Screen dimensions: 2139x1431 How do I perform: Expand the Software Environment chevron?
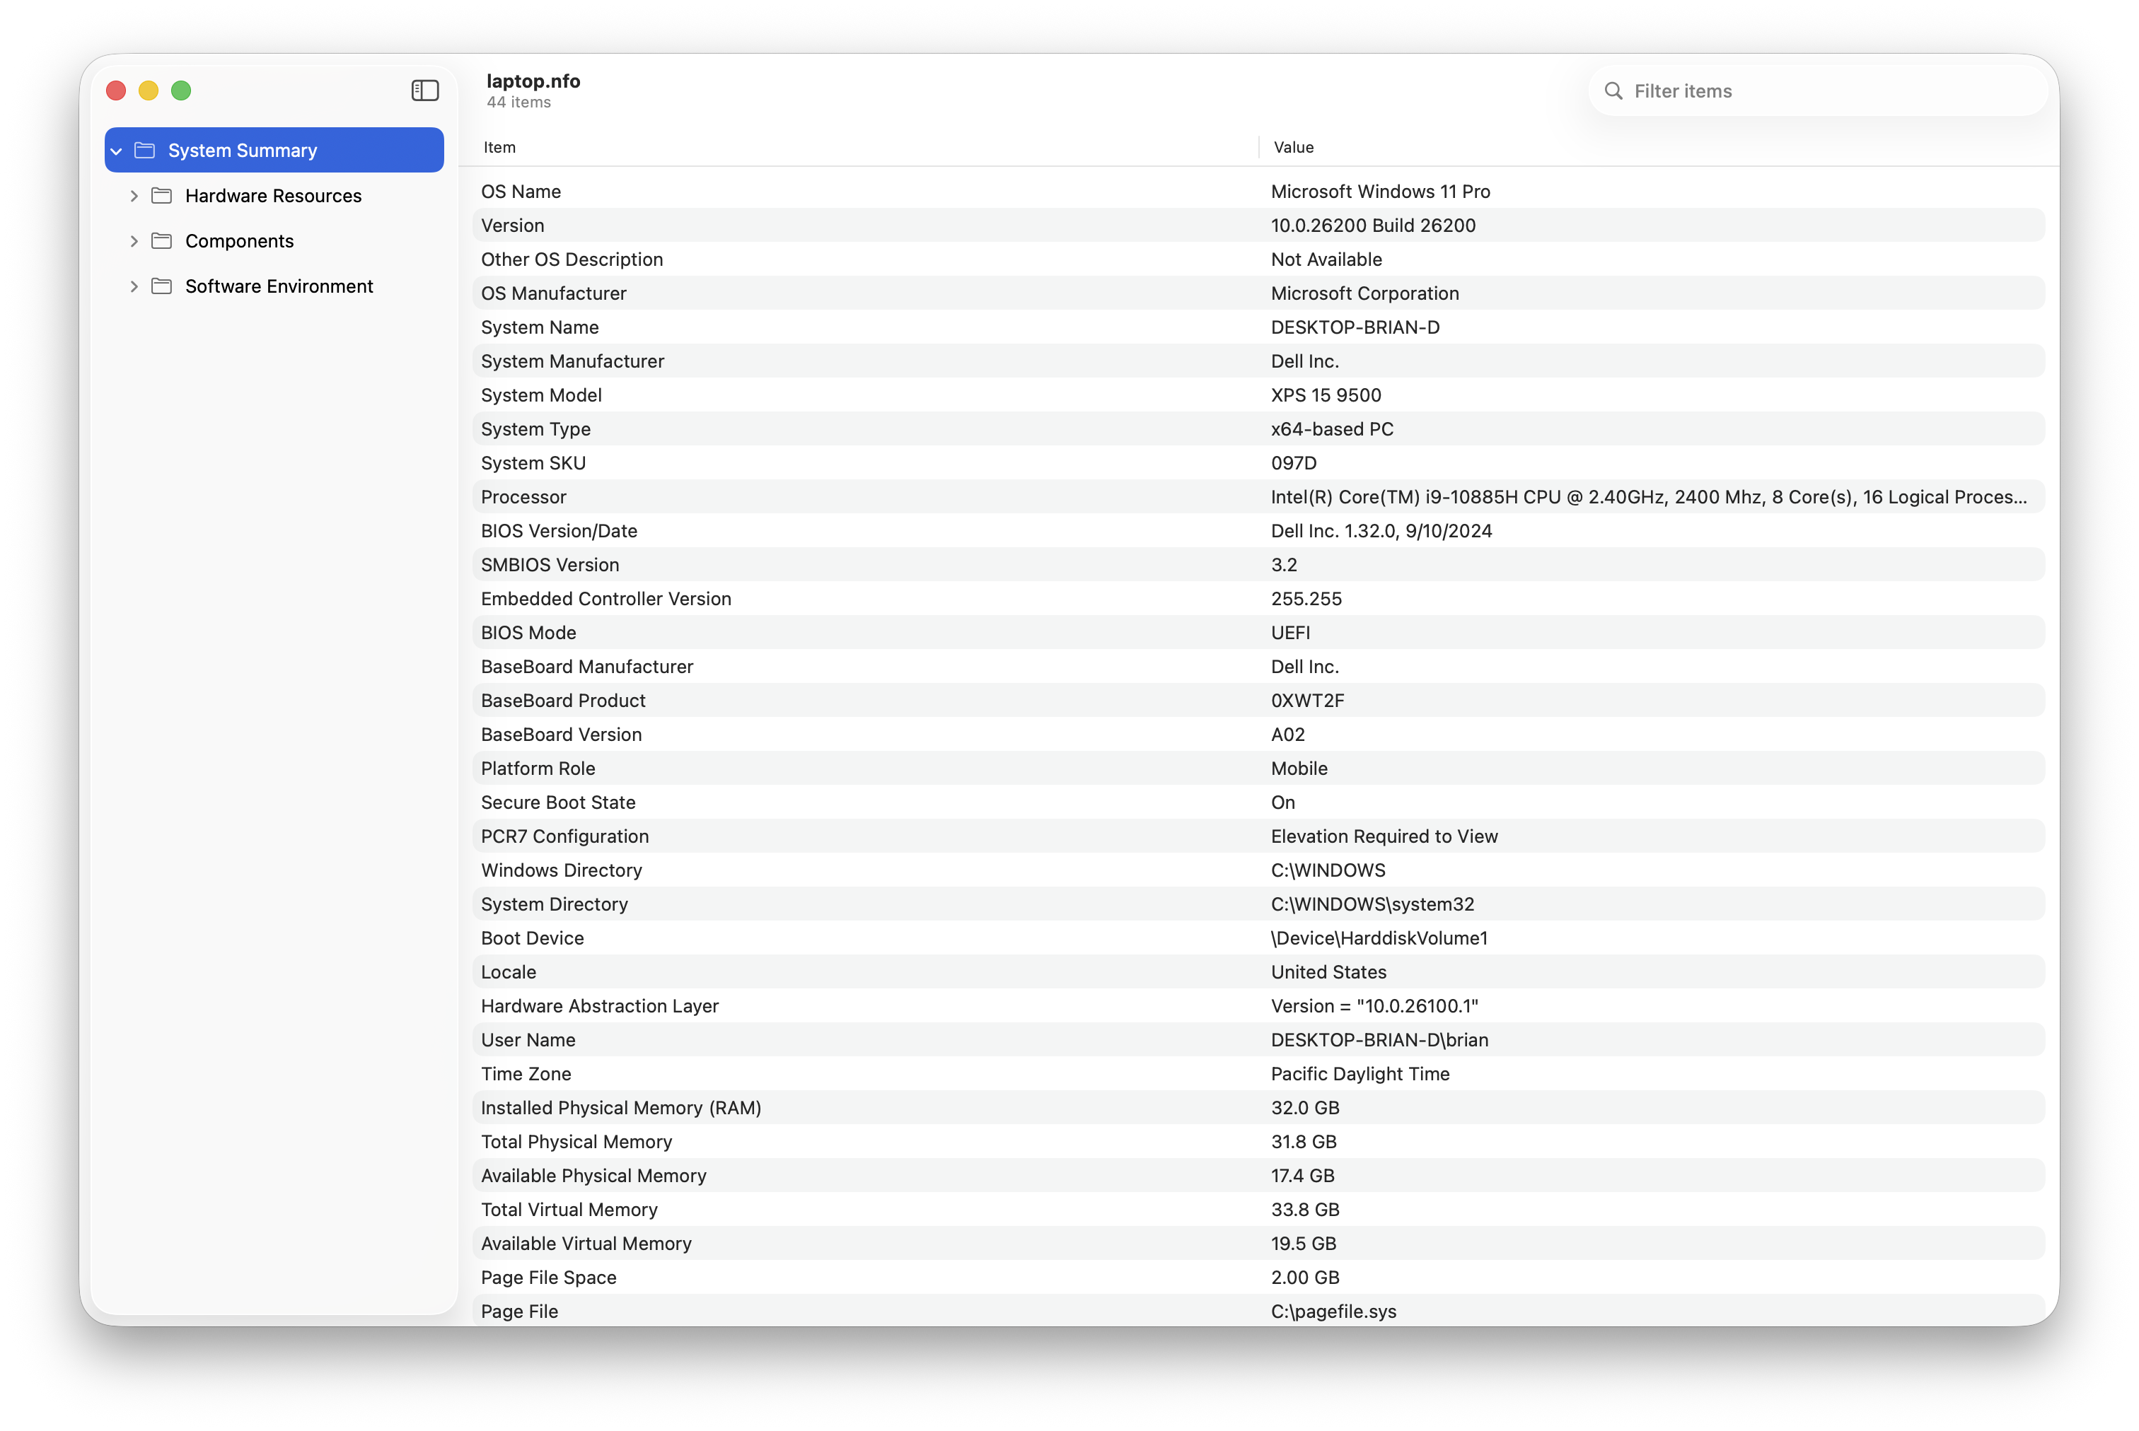point(134,286)
